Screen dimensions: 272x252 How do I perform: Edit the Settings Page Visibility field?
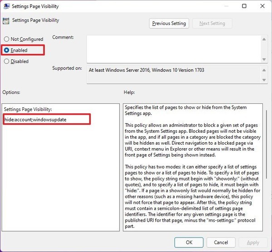(47, 120)
